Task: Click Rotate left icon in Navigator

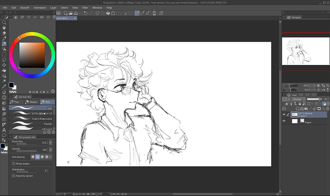Action: pyautogui.click(x=310, y=90)
